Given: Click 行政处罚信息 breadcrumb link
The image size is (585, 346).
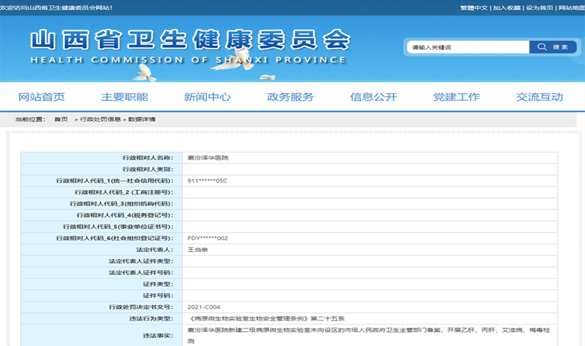Looking at the screenshot, I should (100, 119).
